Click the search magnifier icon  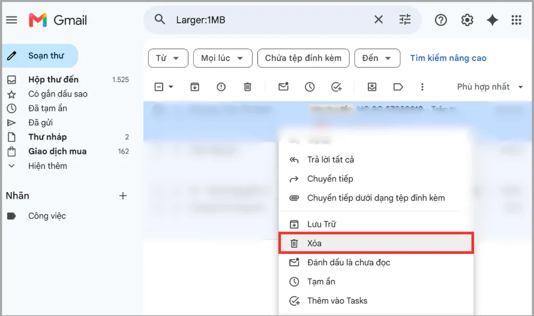click(x=160, y=20)
